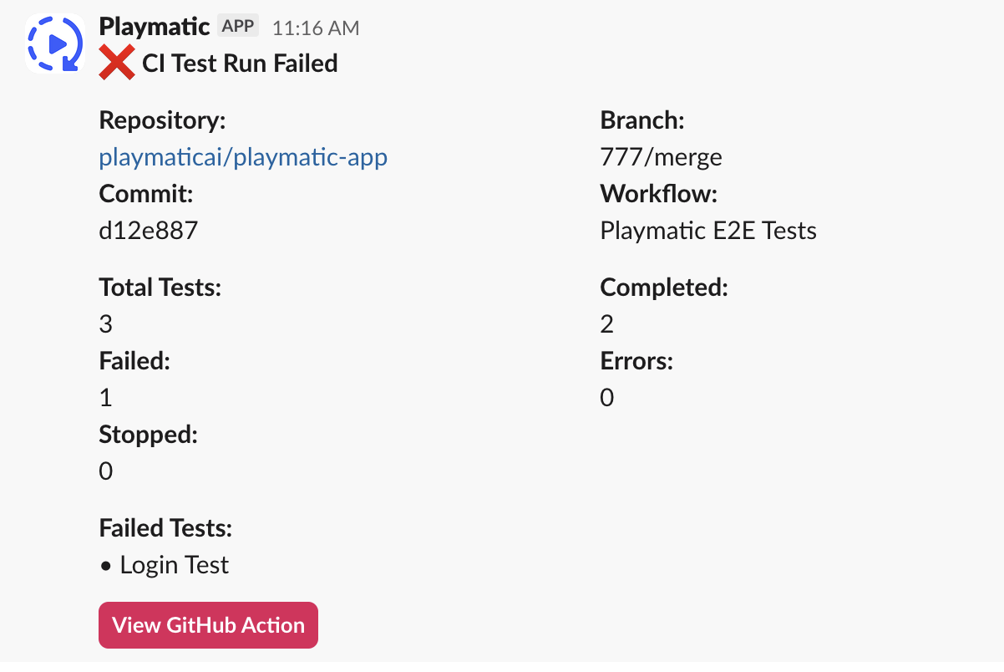This screenshot has height=672, width=1004.
Task: Click the CI Test Run Failed heading
Action: [240, 64]
